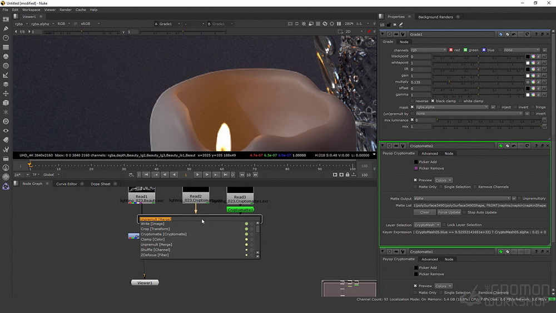Open the Channel nodes icon
This screenshot has width=556, height=313.
(6, 47)
